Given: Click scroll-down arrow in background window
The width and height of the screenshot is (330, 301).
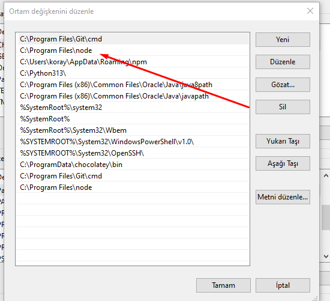Looking at the screenshot, I should 326,257.
